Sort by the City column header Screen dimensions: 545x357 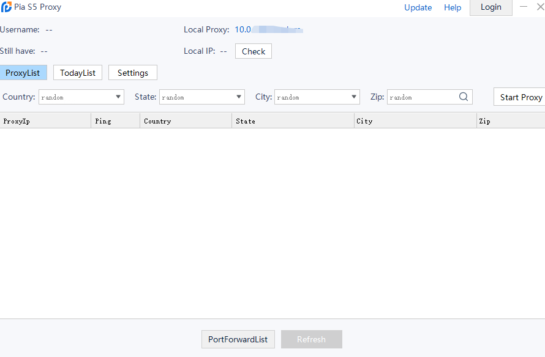pyautogui.click(x=415, y=121)
